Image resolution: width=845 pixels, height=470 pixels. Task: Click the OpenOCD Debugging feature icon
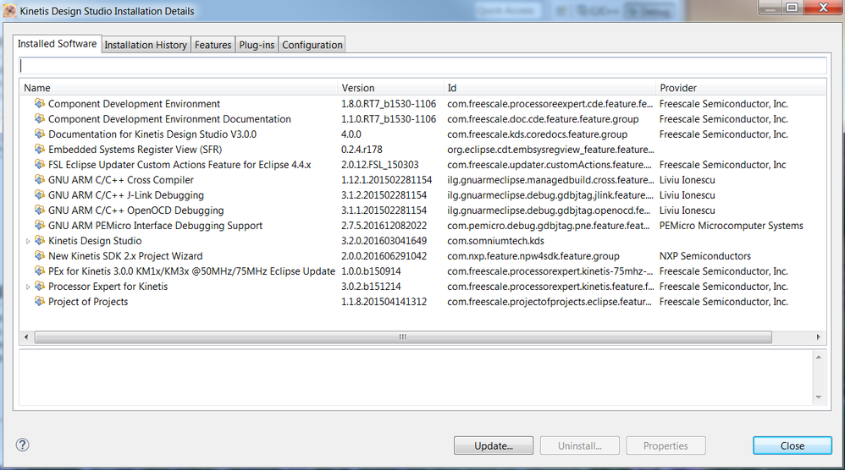point(39,210)
